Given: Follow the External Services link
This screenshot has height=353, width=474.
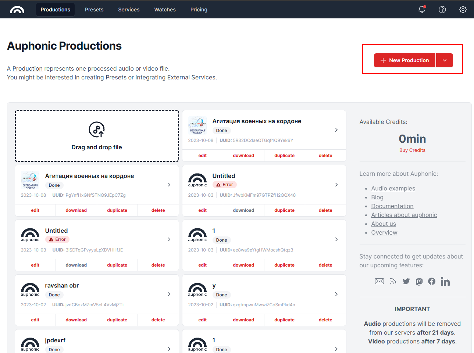Looking at the screenshot, I should tap(191, 77).
